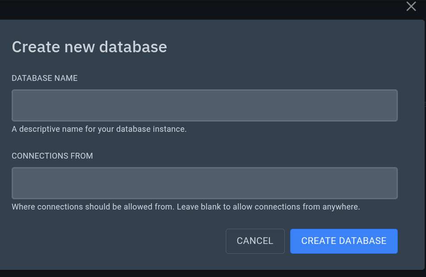The image size is (426, 277).
Task: Click the CONNECTIONS FROM field label
Action: click(52, 156)
